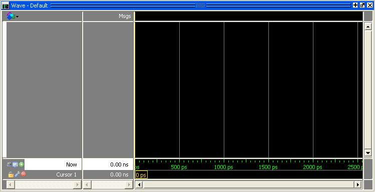Screen dimensions: 375x192
Task: Open cursor properties with the wrench icon
Action: [17, 174]
